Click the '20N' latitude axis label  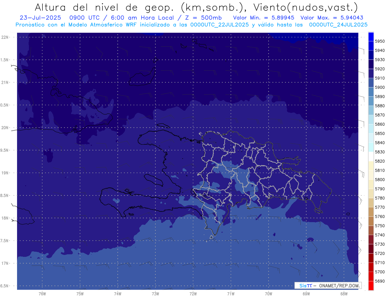(5, 128)
